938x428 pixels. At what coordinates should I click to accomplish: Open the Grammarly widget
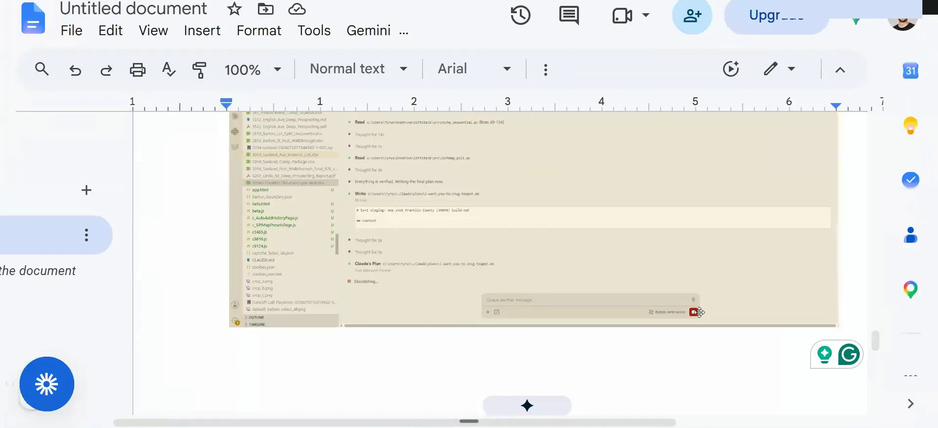[x=849, y=354]
